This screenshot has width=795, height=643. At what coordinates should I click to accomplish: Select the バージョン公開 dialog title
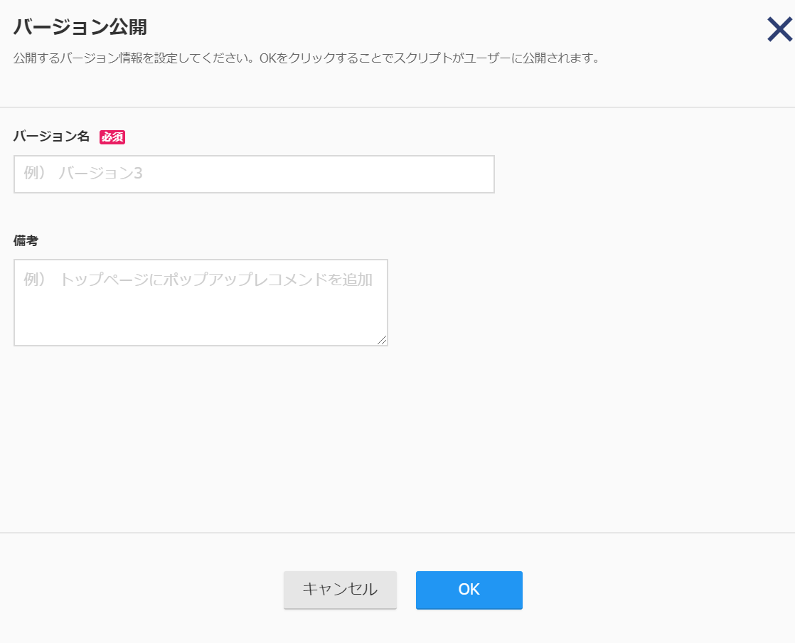[x=80, y=27]
